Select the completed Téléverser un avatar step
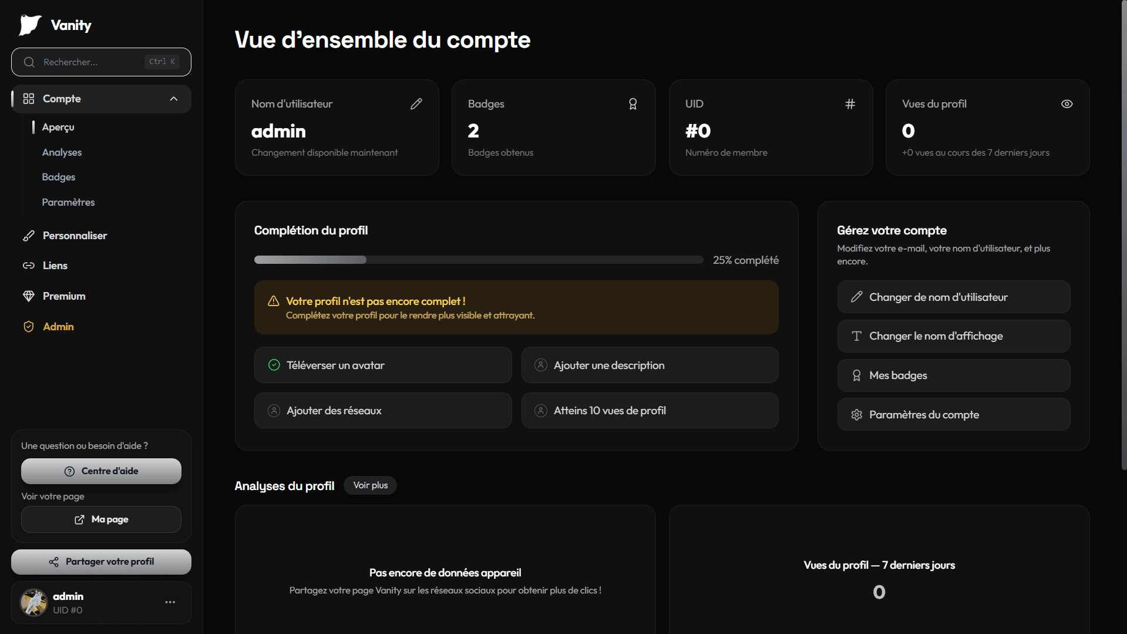Image resolution: width=1127 pixels, height=634 pixels. [x=383, y=365]
